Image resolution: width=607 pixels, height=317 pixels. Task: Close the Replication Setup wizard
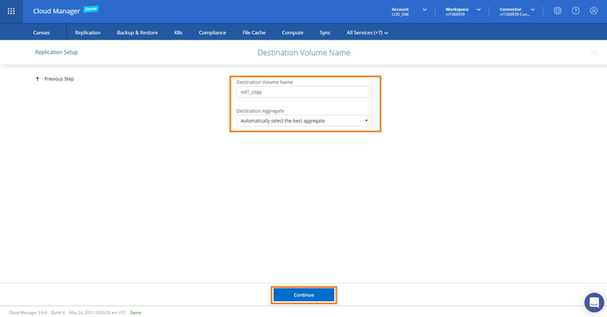(594, 52)
